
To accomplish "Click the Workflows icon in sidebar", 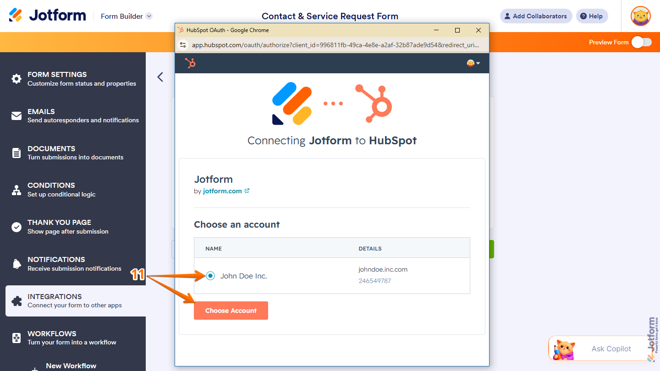I will point(16,338).
